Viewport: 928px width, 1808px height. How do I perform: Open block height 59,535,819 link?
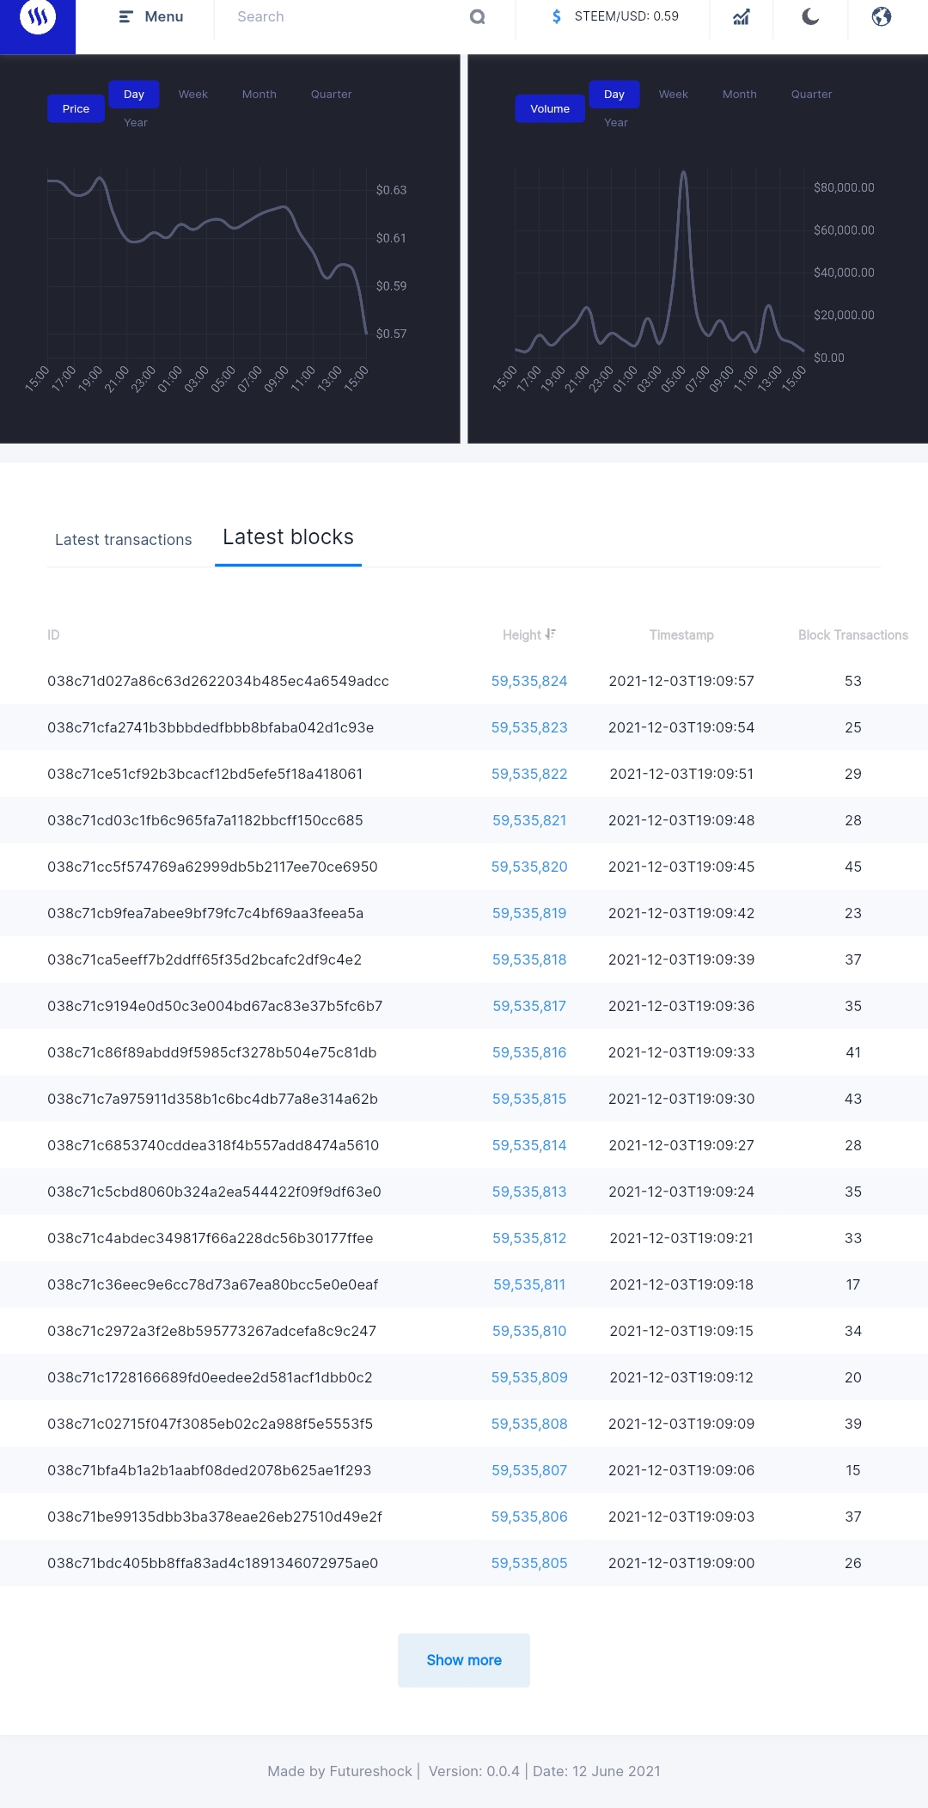pyautogui.click(x=529, y=913)
